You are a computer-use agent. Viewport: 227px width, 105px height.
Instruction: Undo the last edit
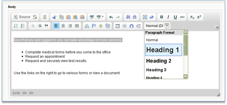(x=111, y=17)
